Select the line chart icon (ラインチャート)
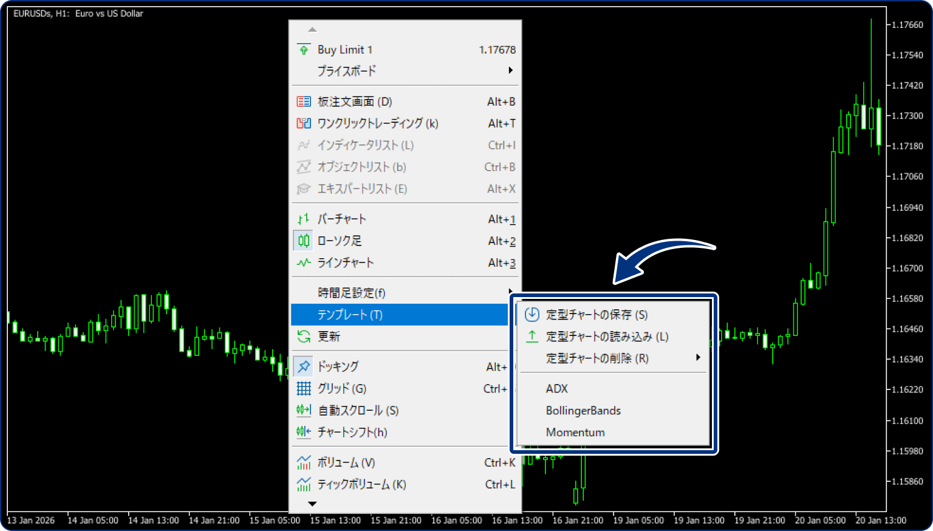 303,262
